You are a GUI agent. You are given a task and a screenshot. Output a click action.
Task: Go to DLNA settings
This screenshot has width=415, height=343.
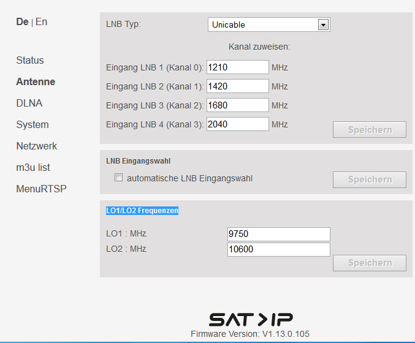coord(29,104)
